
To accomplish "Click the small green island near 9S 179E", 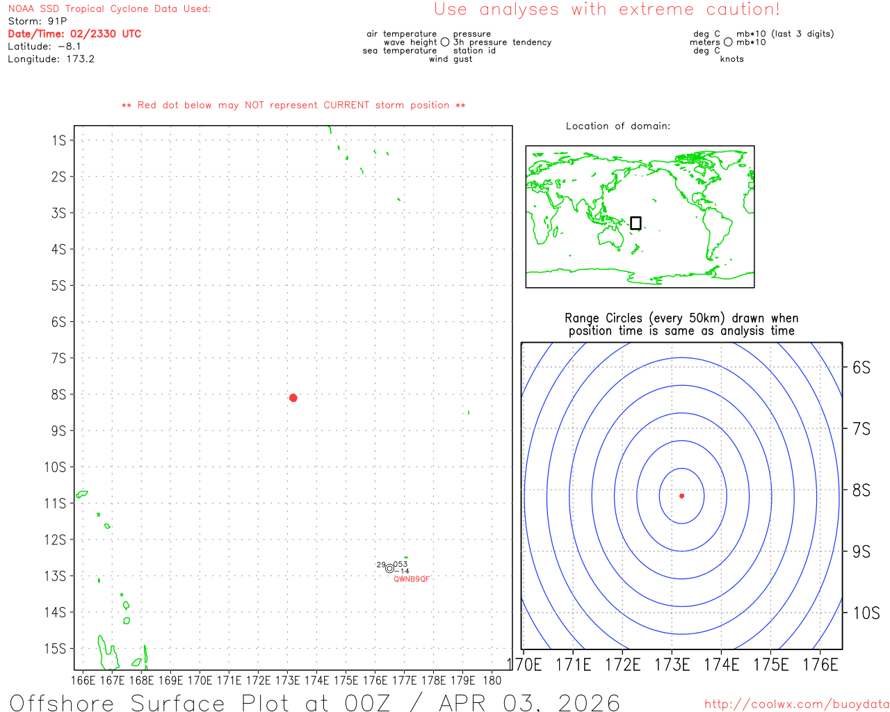I will click(x=469, y=412).
